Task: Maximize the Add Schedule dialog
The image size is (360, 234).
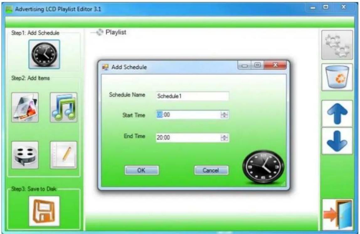Action: tap(257, 65)
